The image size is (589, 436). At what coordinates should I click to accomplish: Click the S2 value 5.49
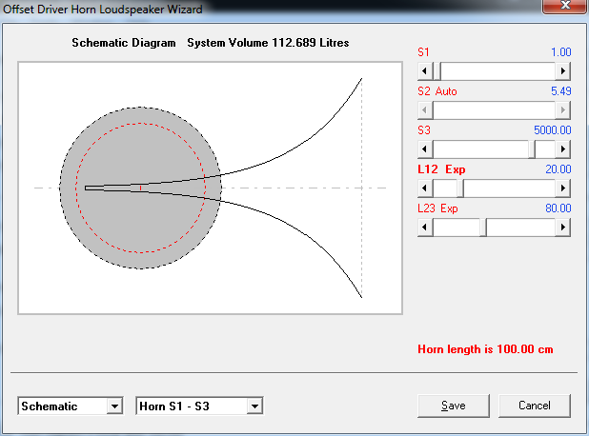coord(560,91)
